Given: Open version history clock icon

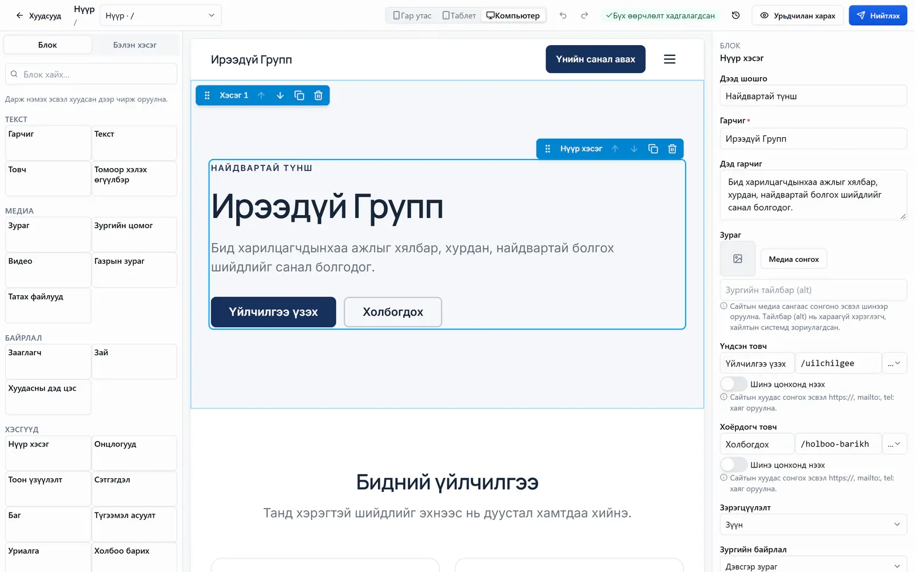Looking at the screenshot, I should pyautogui.click(x=736, y=15).
